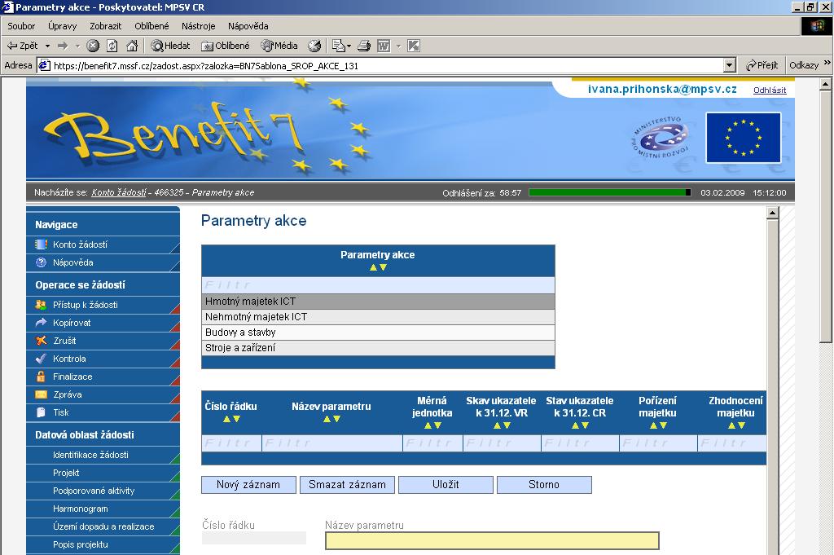Open the Nástroje menu
This screenshot has width=834, height=555.
coord(199,26)
